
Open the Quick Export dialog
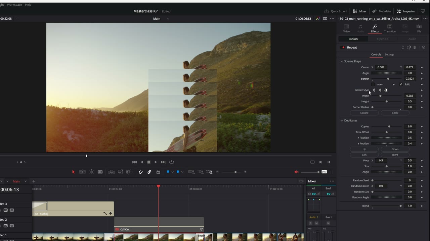click(x=336, y=11)
